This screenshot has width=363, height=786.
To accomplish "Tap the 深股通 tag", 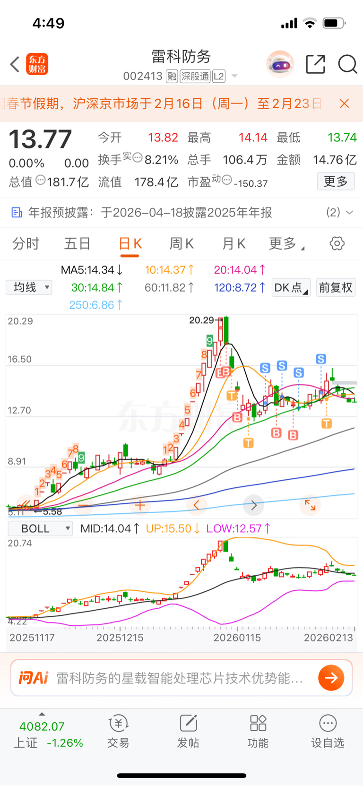I will coord(195,76).
